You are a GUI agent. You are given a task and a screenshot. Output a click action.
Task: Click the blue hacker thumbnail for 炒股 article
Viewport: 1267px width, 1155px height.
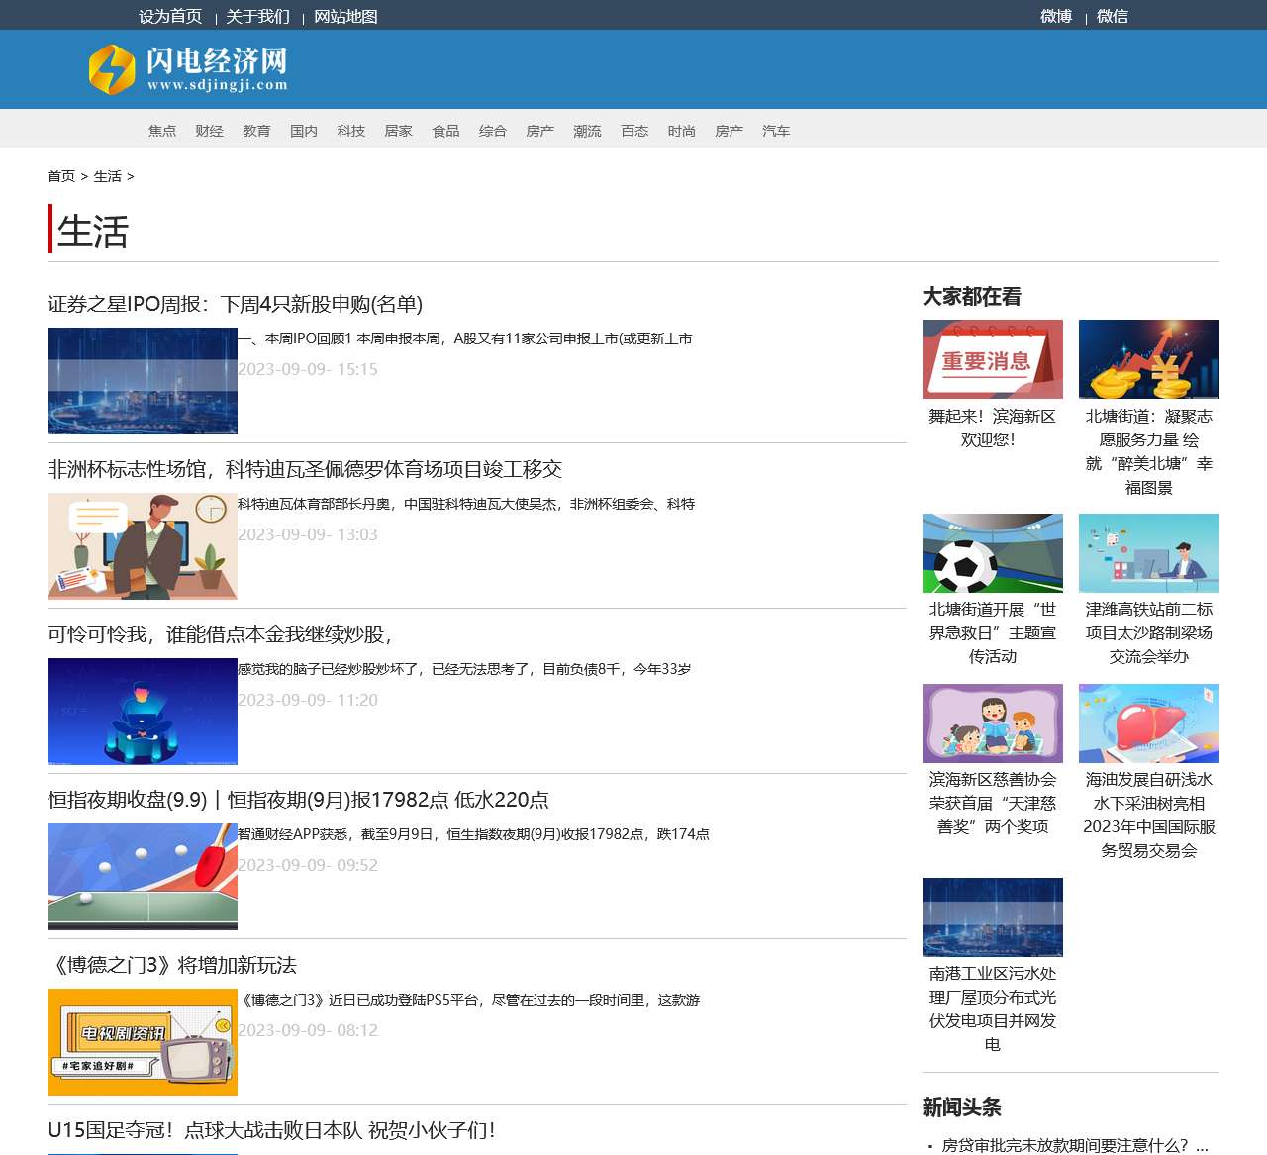143,712
